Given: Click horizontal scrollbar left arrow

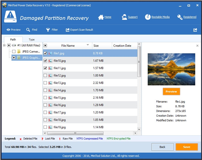Looking at the screenshot, I should pyautogui.click(x=45, y=133).
